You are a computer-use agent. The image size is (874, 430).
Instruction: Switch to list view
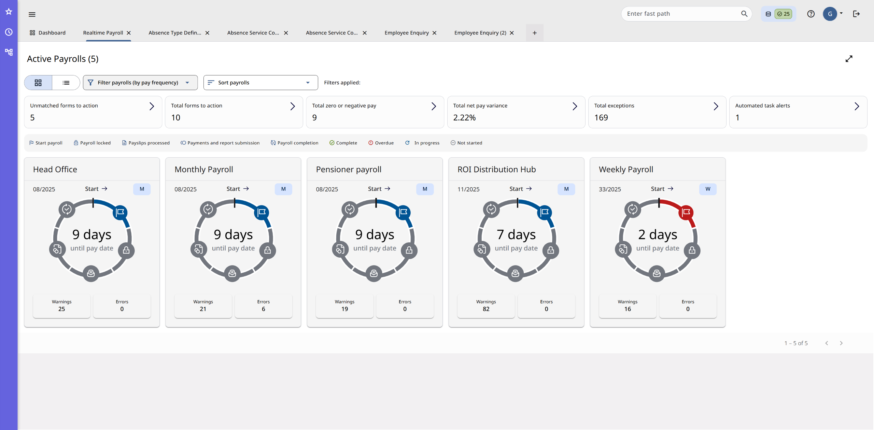click(x=66, y=83)
